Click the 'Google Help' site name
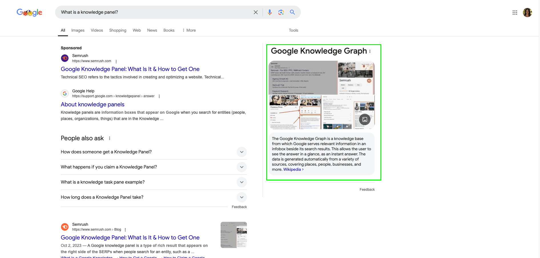 coord(83,91)
